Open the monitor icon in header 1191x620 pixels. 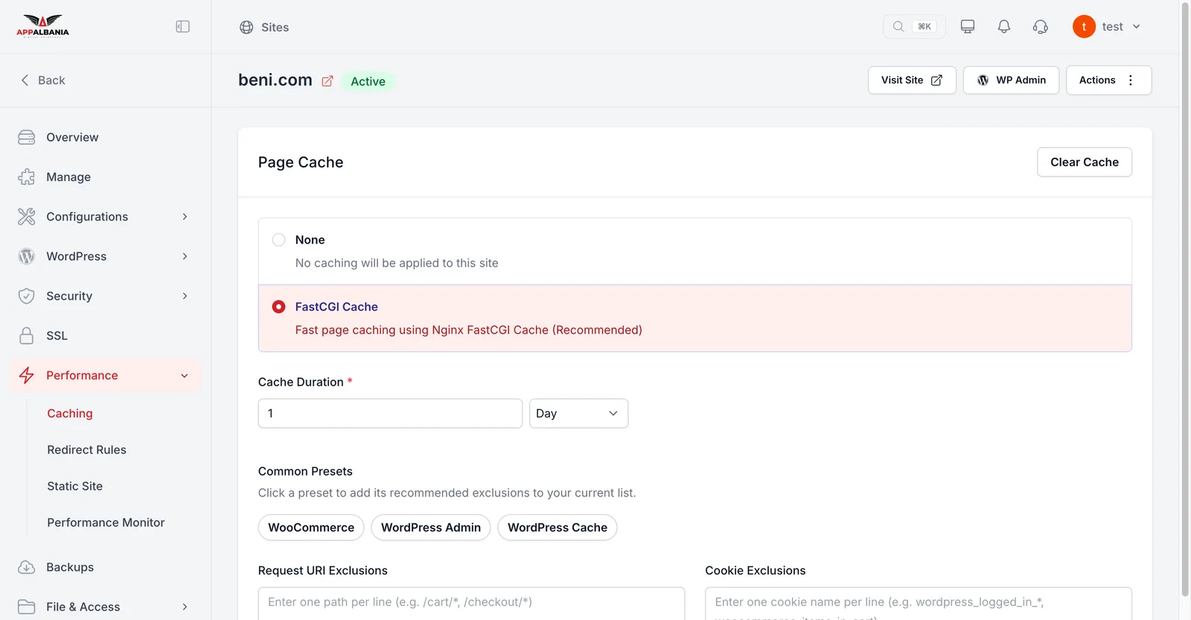[968, 27]
